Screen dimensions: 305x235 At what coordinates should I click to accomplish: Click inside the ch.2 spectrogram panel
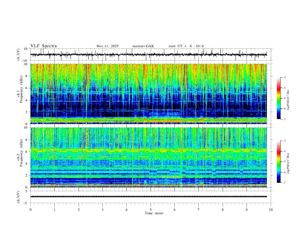(x=148, y=157)
